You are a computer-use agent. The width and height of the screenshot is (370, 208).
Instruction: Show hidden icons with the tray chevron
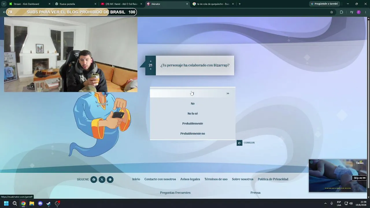point(325,203)
